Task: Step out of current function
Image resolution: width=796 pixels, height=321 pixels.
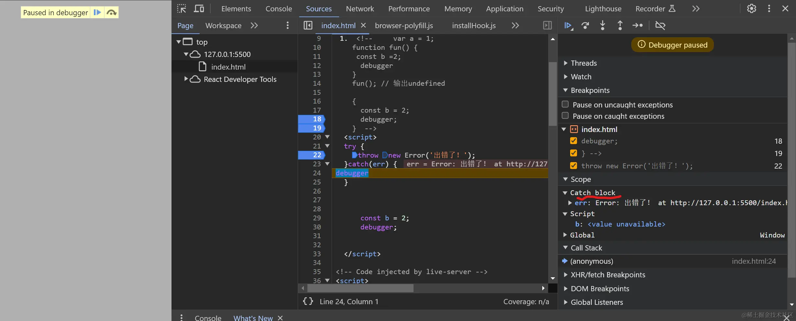Action: 620,25
